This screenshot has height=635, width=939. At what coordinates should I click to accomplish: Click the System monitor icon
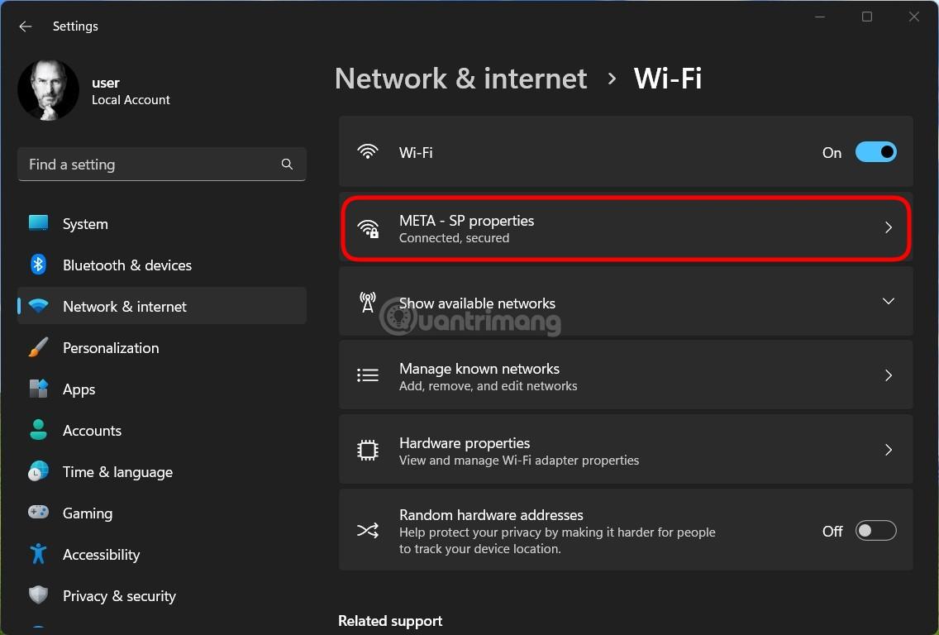tap(38, 223)
